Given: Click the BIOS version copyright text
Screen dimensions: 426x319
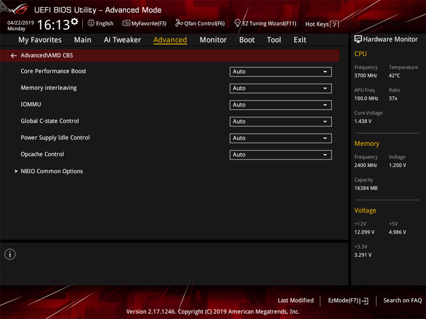Looking at the screenshot, I should 213,312.
